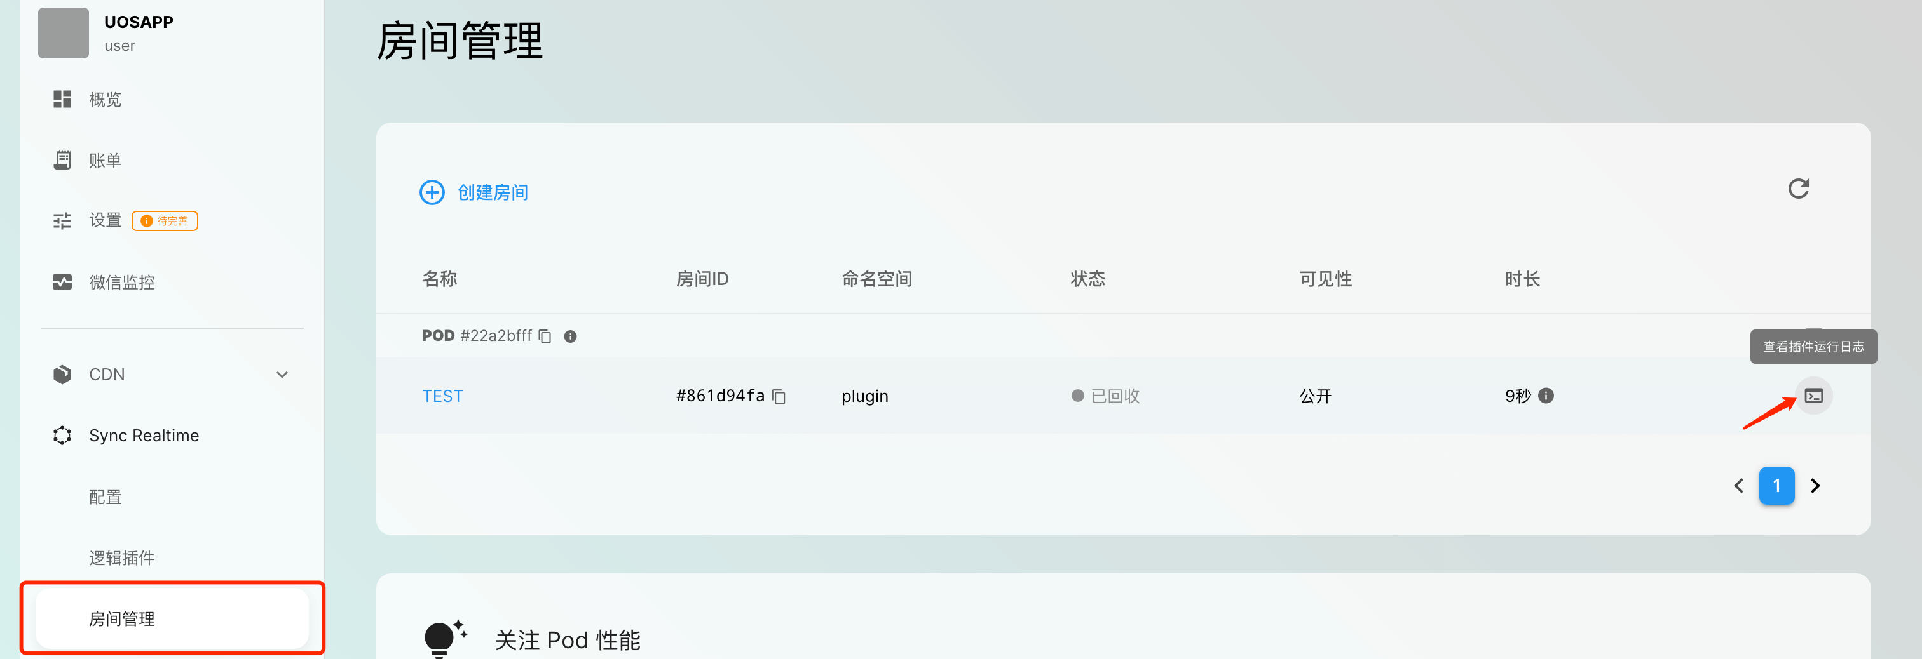Image resolution: width=1922 pixels, height=659 pixels.
Task: Select page 1 pagination button
Action: (1776, 486)
